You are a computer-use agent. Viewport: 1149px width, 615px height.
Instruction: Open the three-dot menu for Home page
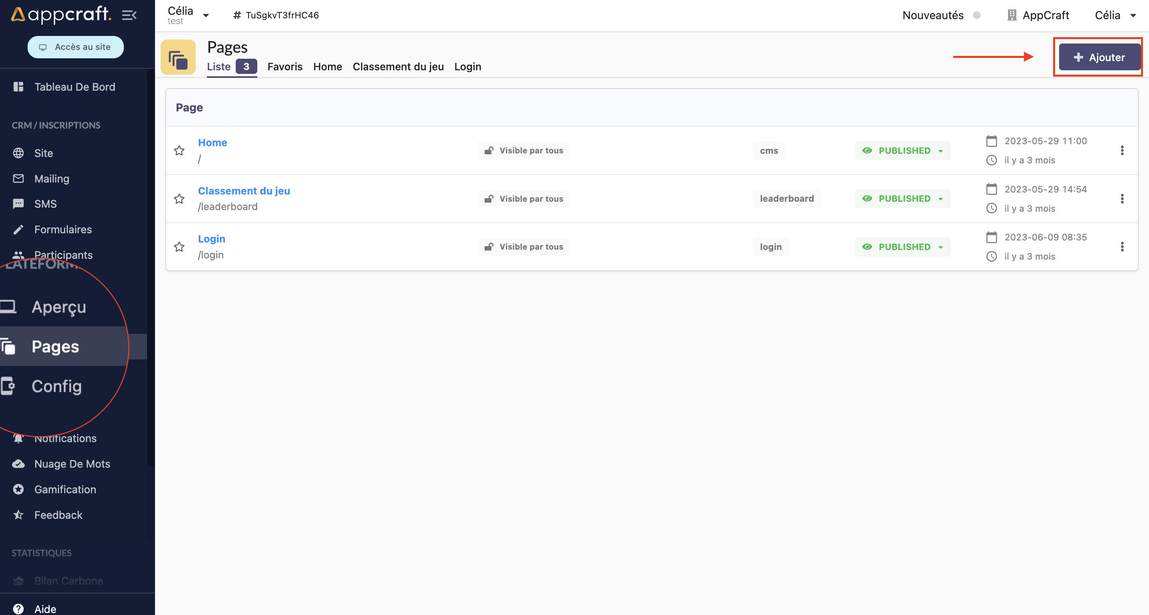pos(1122,150)
